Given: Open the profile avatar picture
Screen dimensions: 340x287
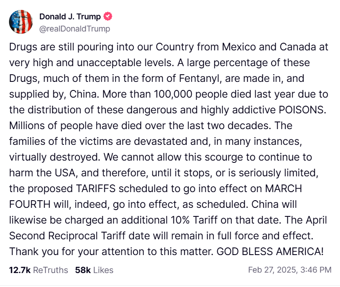Looking at the screenshot, I should click(21, 22).
